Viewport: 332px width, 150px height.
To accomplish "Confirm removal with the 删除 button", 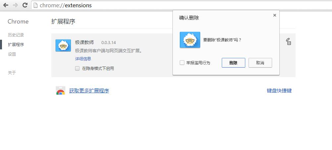I will point(233,63).
